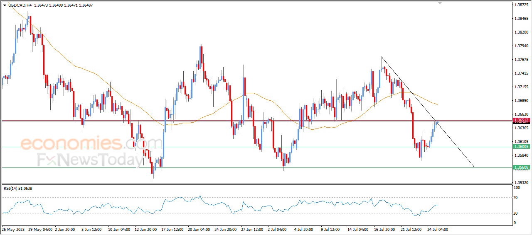Click the 24 Jun 20:00 time label
The height and width of the screenshot is (235, 532).
(226, 229)
